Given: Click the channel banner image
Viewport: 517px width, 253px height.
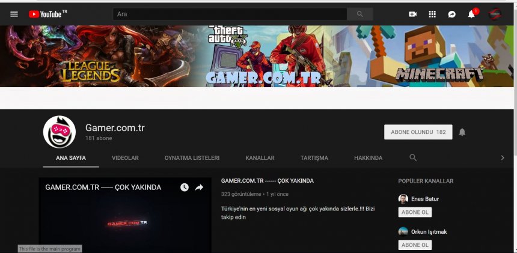Looking at the screenshot, I should tap(257, 56).
